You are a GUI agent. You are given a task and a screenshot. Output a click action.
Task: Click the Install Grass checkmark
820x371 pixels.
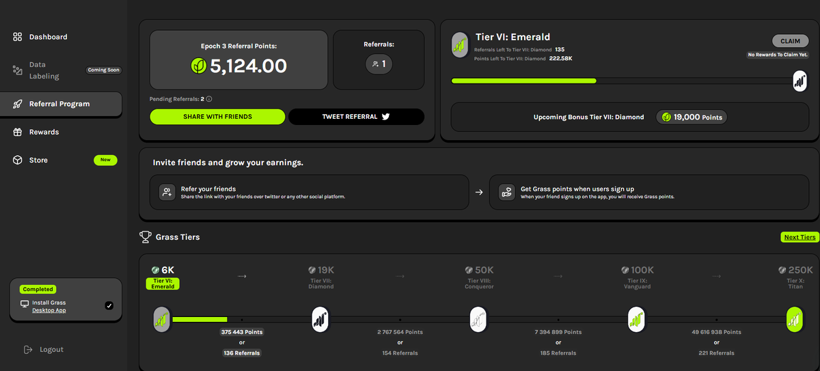109,305
